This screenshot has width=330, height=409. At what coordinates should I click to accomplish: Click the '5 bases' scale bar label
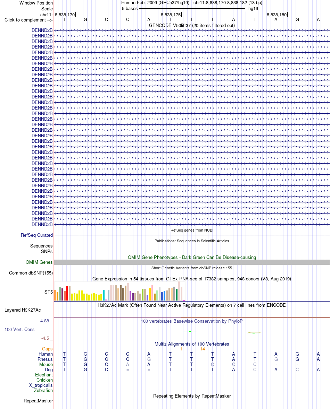(130, 9)
